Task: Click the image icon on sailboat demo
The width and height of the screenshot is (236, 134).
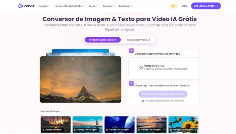Action: [75, 129]
